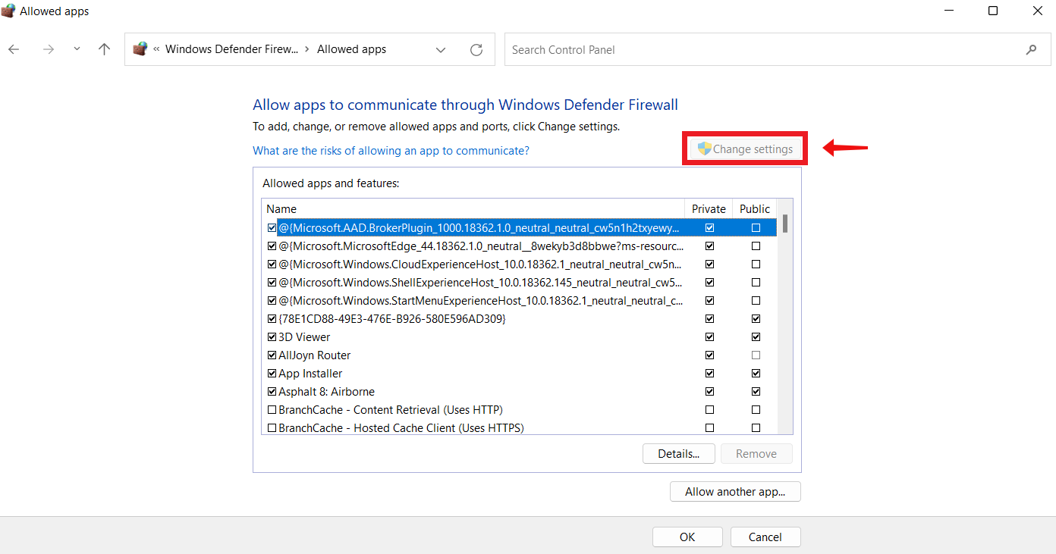Toggle Private for Microsoft.MicrosoftEdge entry
Viewport: 1056px width, 554px height.
709,246
